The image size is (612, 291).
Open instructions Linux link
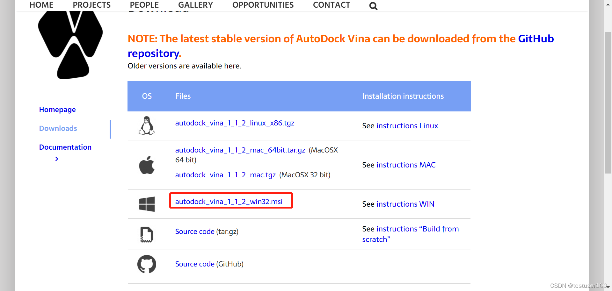point(407,126)
